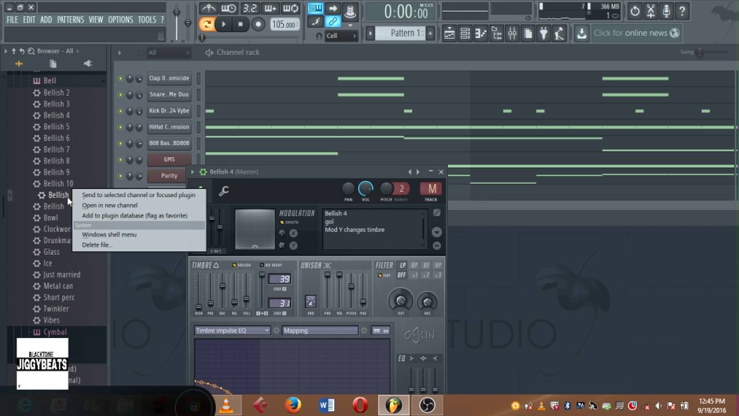Click the download content library icon

[x=581, y=34]
